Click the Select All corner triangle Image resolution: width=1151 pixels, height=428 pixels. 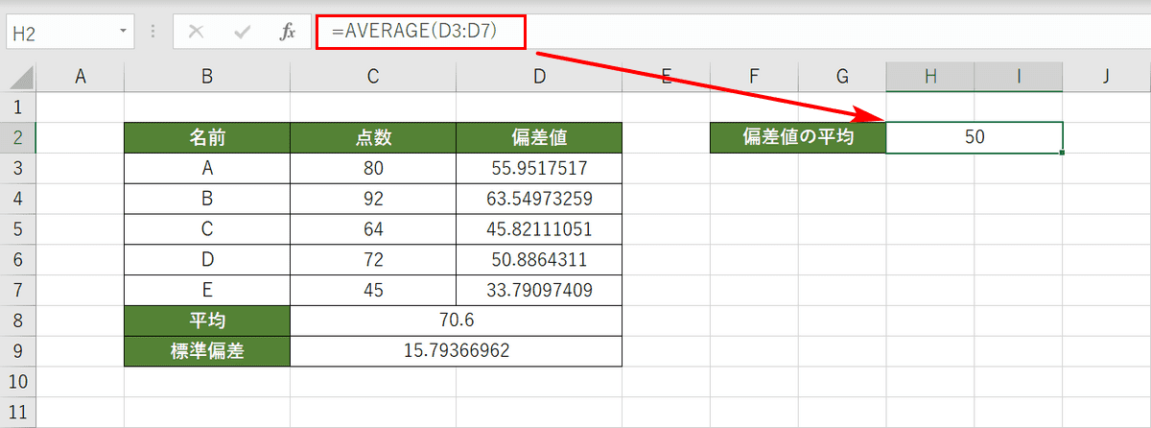18,76
